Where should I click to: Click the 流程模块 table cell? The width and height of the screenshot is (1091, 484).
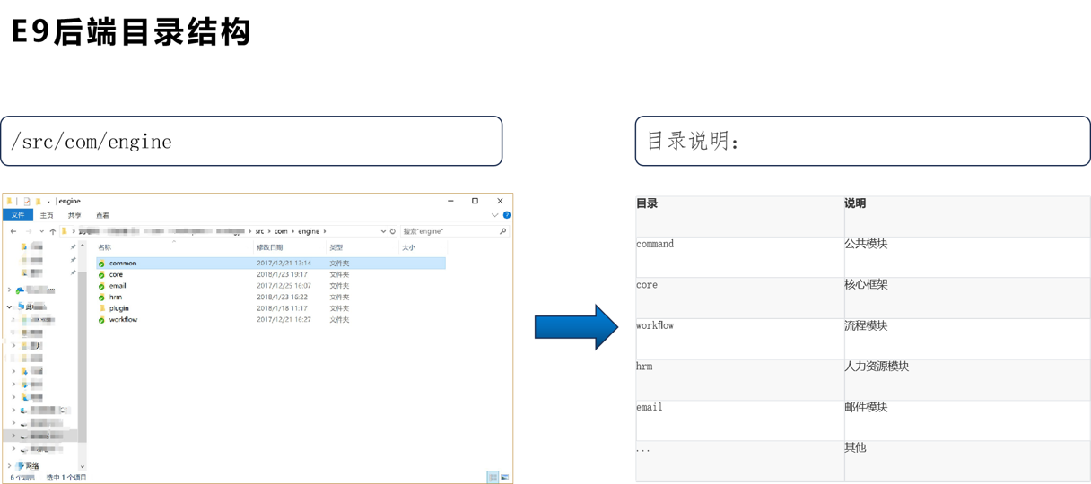point(967,339)
